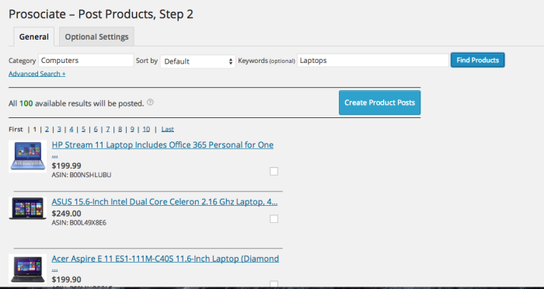Click the Find Products button
Image resolution: width=544 pixels, height=289 pixels.
[x=477, y=60]
